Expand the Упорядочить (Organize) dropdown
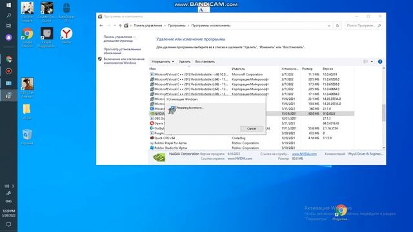 [x=163, y=62]
